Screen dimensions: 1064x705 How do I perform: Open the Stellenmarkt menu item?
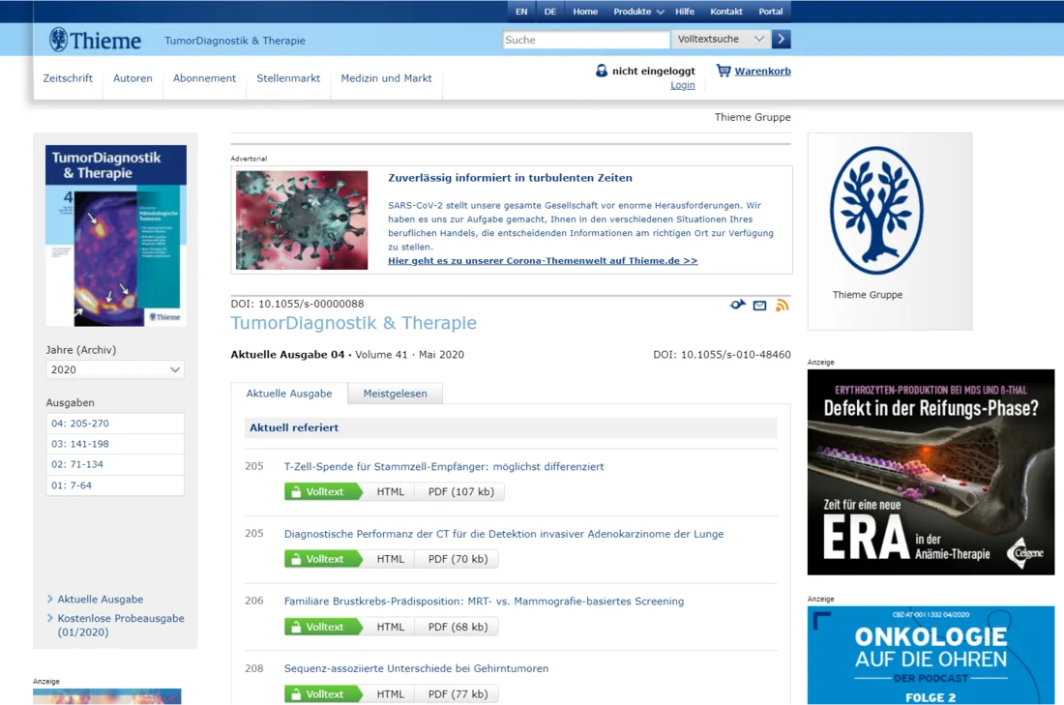point(288,78)
